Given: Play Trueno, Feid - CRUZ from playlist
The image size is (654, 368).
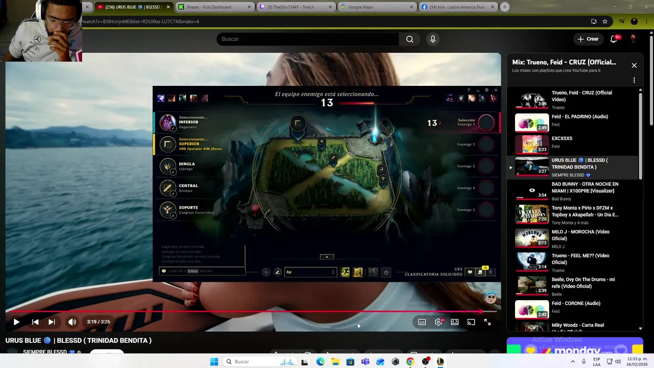Looking at the screenshot, I should click(x=572, y=100).
